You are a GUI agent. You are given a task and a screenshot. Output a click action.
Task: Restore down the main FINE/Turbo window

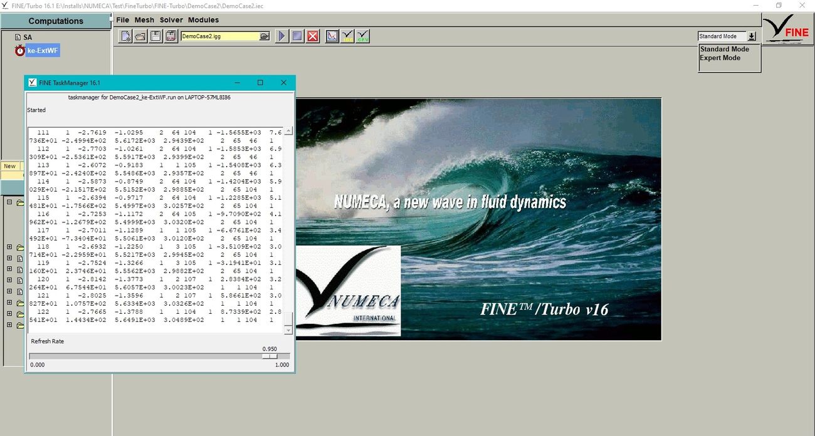point(779,5)
